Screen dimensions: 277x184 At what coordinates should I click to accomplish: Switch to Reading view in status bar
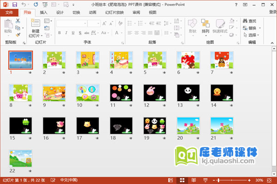click(x=193, y=180)
